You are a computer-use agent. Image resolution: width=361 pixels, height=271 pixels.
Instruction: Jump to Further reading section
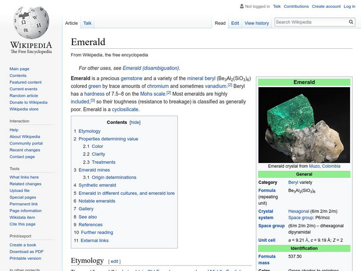pyautogui.click(x=97, y=233)
